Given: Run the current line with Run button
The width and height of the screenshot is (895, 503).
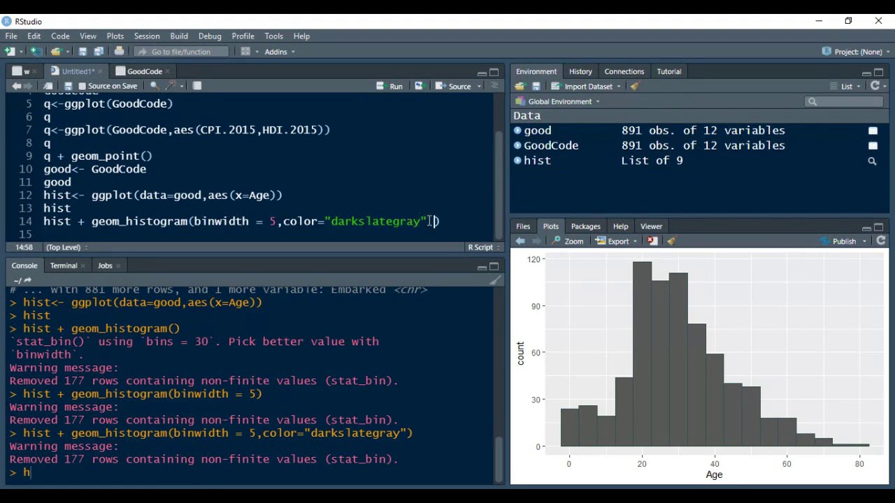Looking at the screenshot, I should coord(389,86).
